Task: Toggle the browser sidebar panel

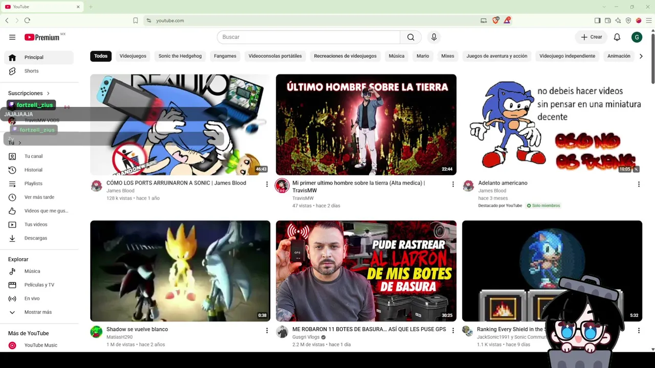Action: click(x=597, y=20)
